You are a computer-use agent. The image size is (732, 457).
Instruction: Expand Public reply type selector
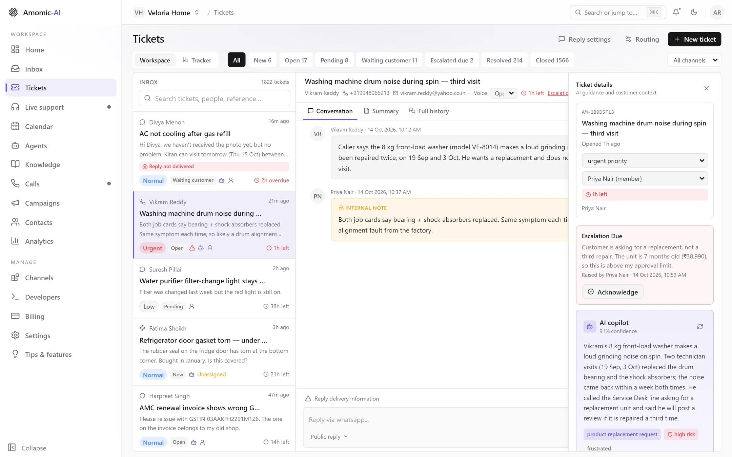coord(329,436)
